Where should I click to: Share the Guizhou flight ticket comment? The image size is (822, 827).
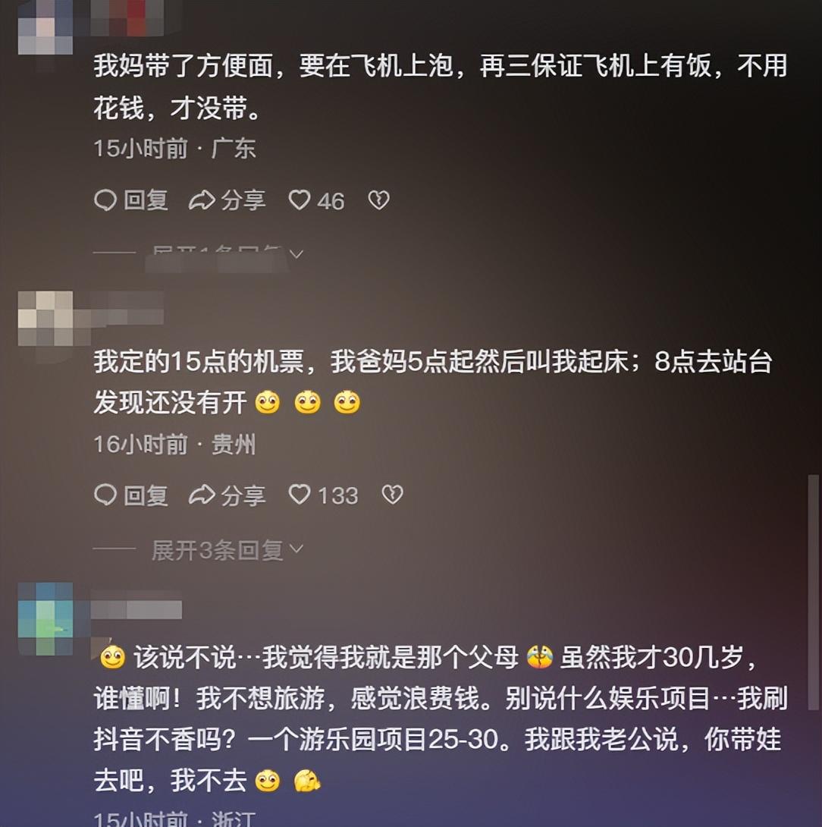tap(227, 495)
